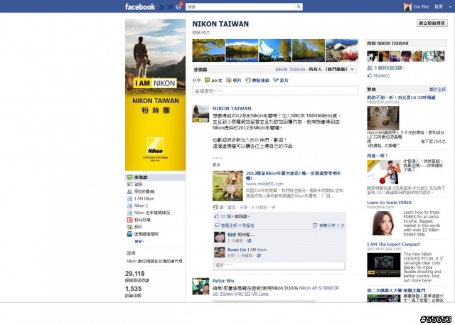
Task: Open the Learn to trade FOREX ad title
Action: click(x=389, y=203)
